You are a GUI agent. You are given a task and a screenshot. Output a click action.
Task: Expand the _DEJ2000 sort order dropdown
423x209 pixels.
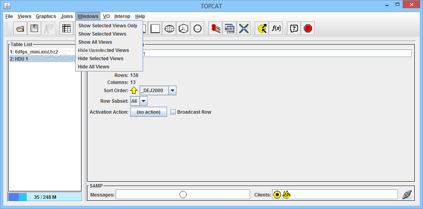tap(172, 90)
